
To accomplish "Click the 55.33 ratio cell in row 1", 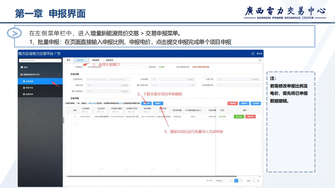I will (x=193, y=117).
